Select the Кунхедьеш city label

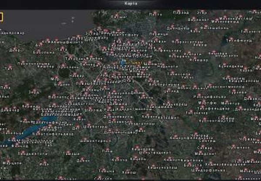231,66
